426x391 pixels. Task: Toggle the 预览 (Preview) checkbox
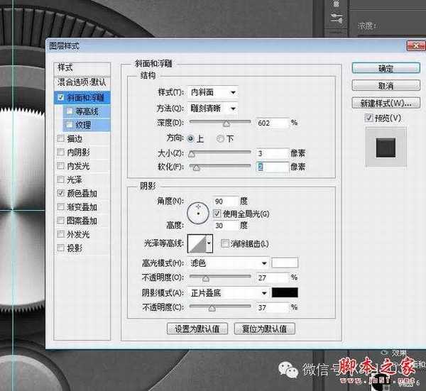pyautogui.click(x=368, y=117)
